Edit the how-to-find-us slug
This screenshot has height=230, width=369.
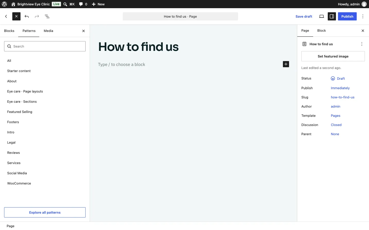(x=343, y=97)
